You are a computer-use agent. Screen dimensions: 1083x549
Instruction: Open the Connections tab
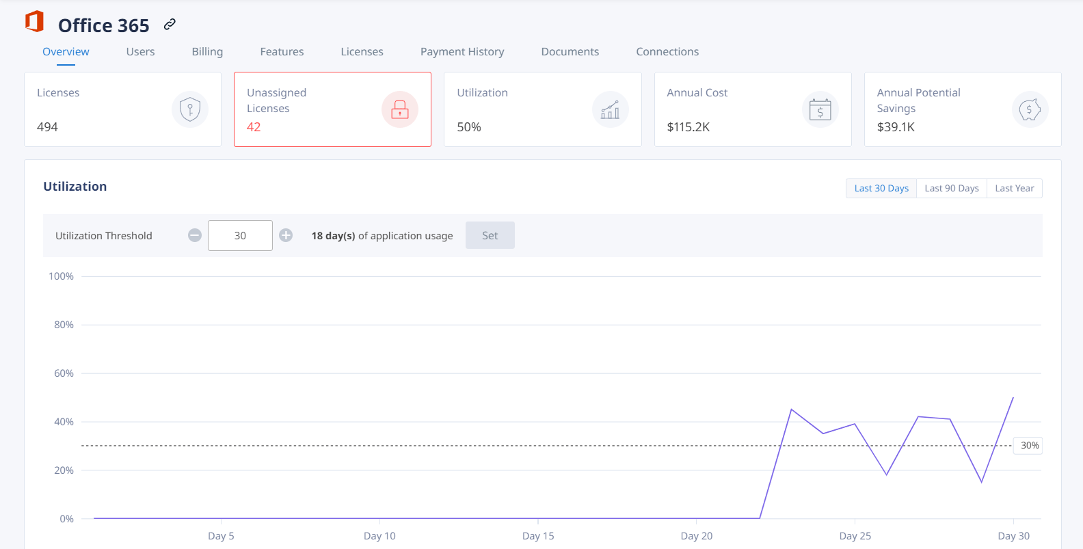coord(667,52)
